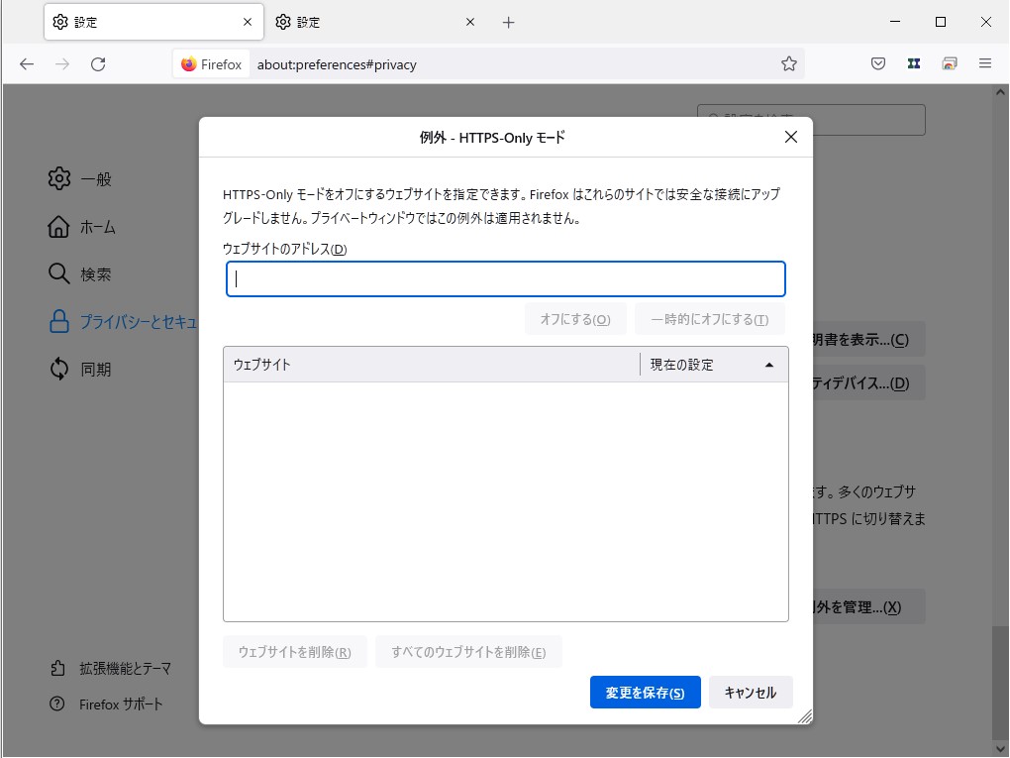Click すべてのウェブサイトを削除 button
The image size is (1010, 758).
pyautogui.click(x=468, y=651)
